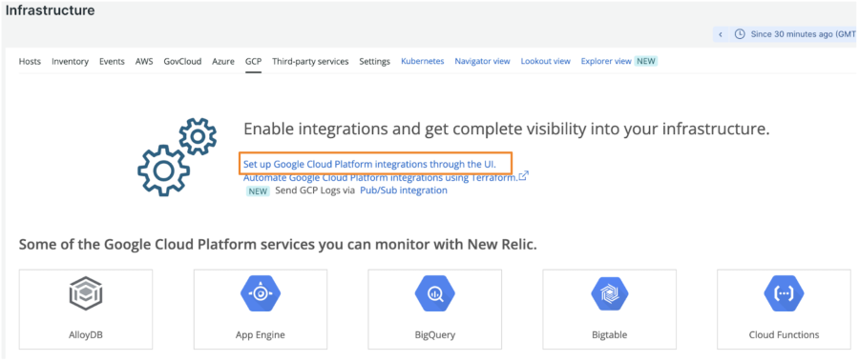Open the Third-party services tab

310,61
